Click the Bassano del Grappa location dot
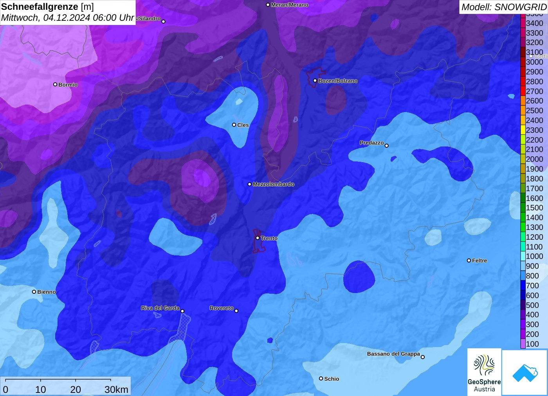This screenshot has height=396, width=548. pos(423,357)
